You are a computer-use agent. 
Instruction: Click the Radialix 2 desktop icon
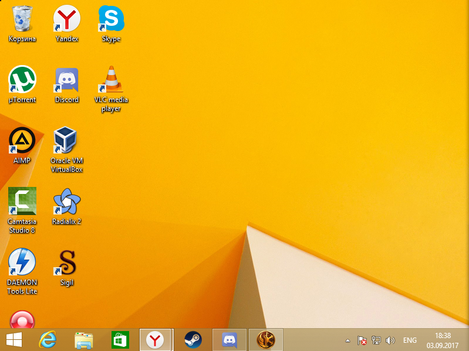67,202
